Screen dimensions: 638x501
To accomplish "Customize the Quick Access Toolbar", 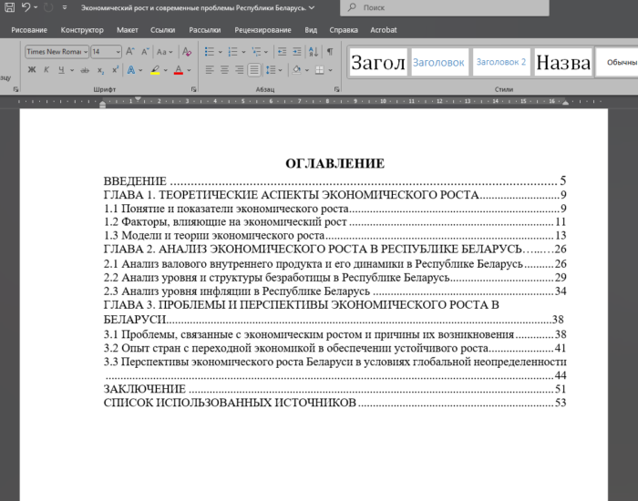I will point(65,7).
